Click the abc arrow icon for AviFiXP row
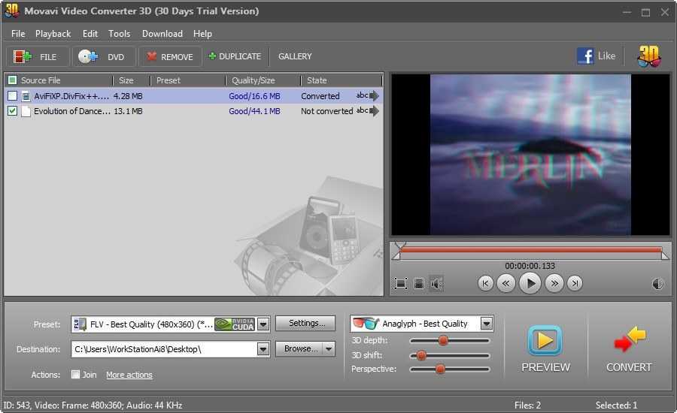The image size is (677, 413). pos(368,95)
